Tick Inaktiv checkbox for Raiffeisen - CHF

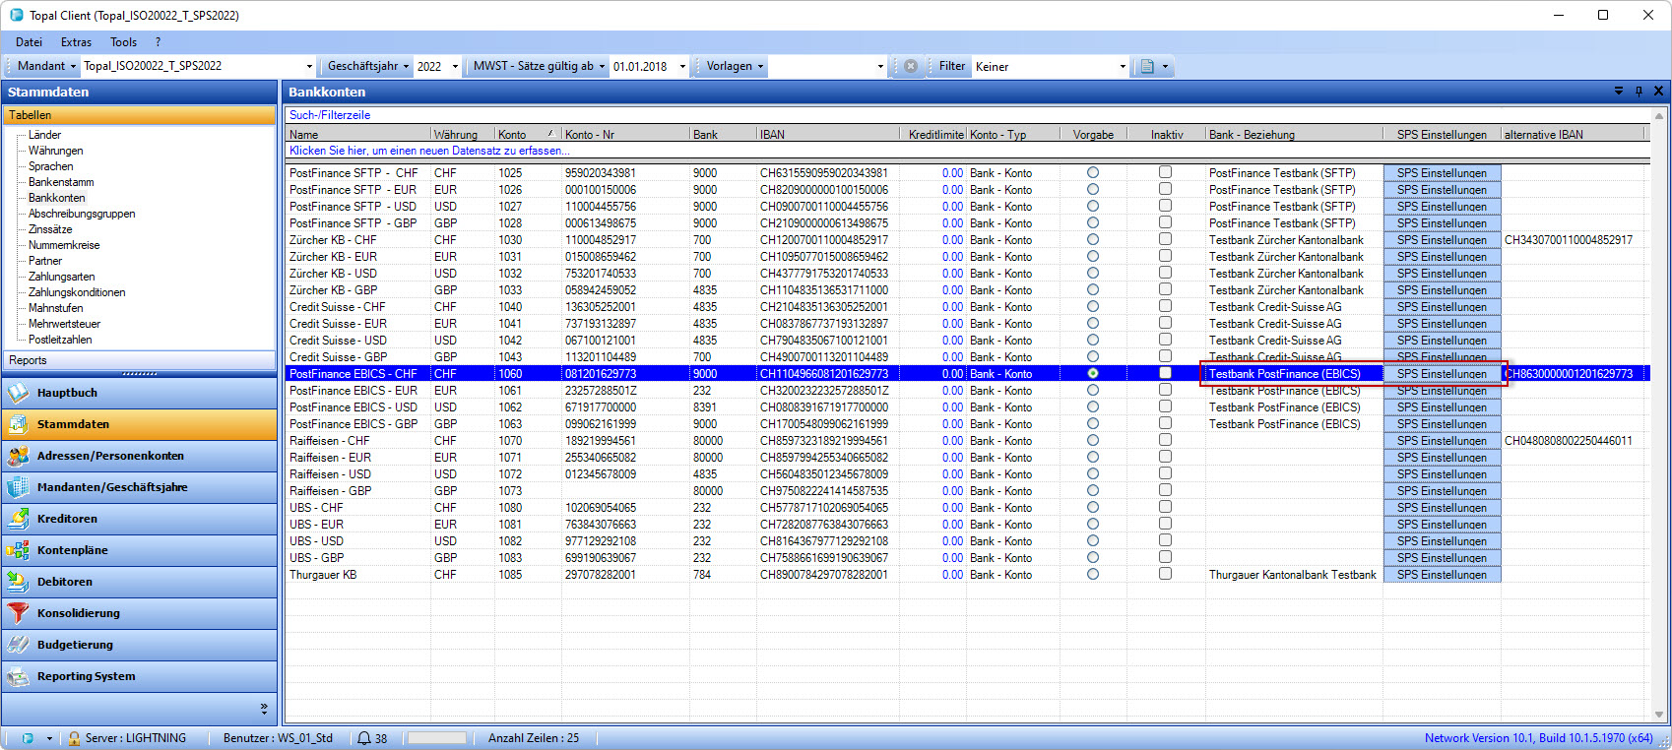[1165, 440]
